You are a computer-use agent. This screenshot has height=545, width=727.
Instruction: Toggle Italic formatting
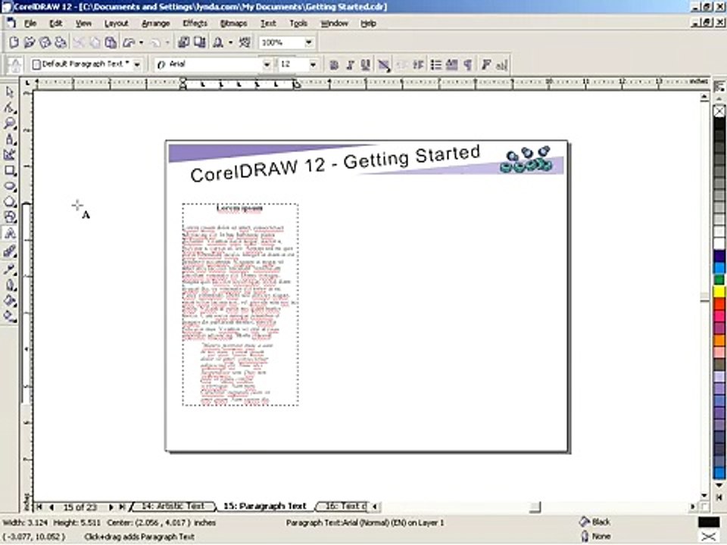tap(350, 65)
